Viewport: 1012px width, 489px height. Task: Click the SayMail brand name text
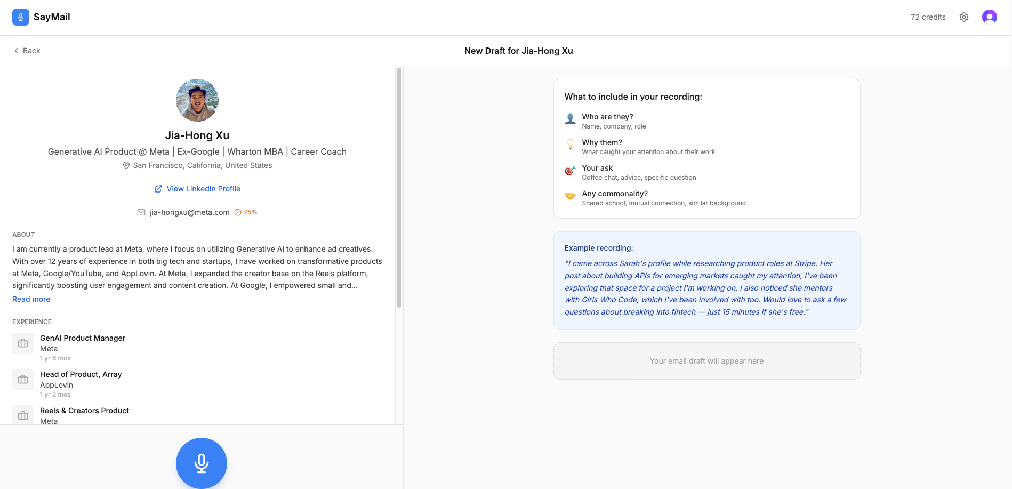point(52,17)
